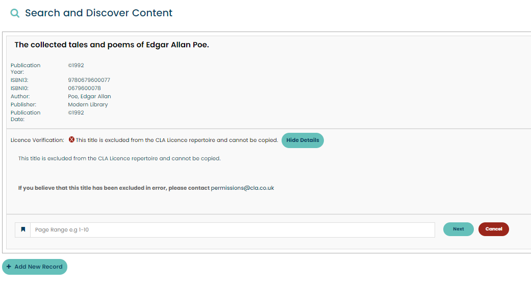Click the ISBN10 number 0679600078
Screen dimensions: 531x289
point(84,89)
